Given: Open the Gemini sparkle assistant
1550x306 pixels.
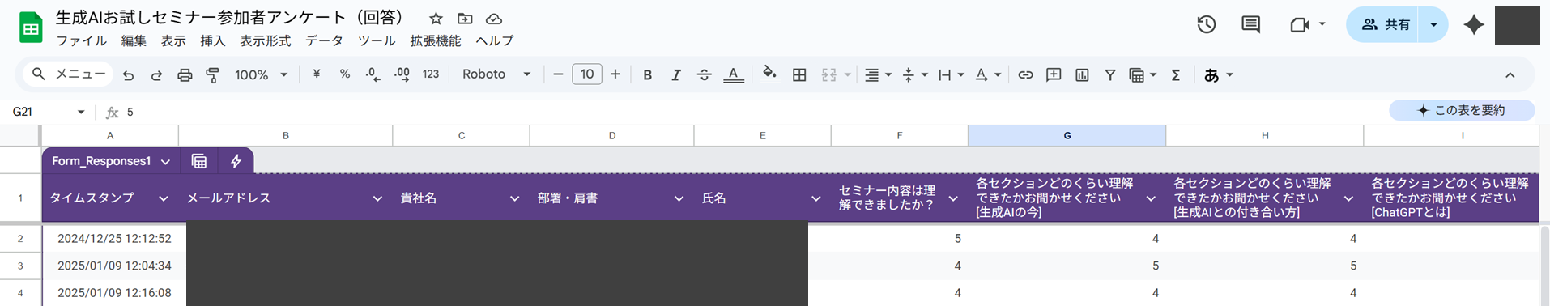Looking at the screenshot, I should tap(1474, 25).
